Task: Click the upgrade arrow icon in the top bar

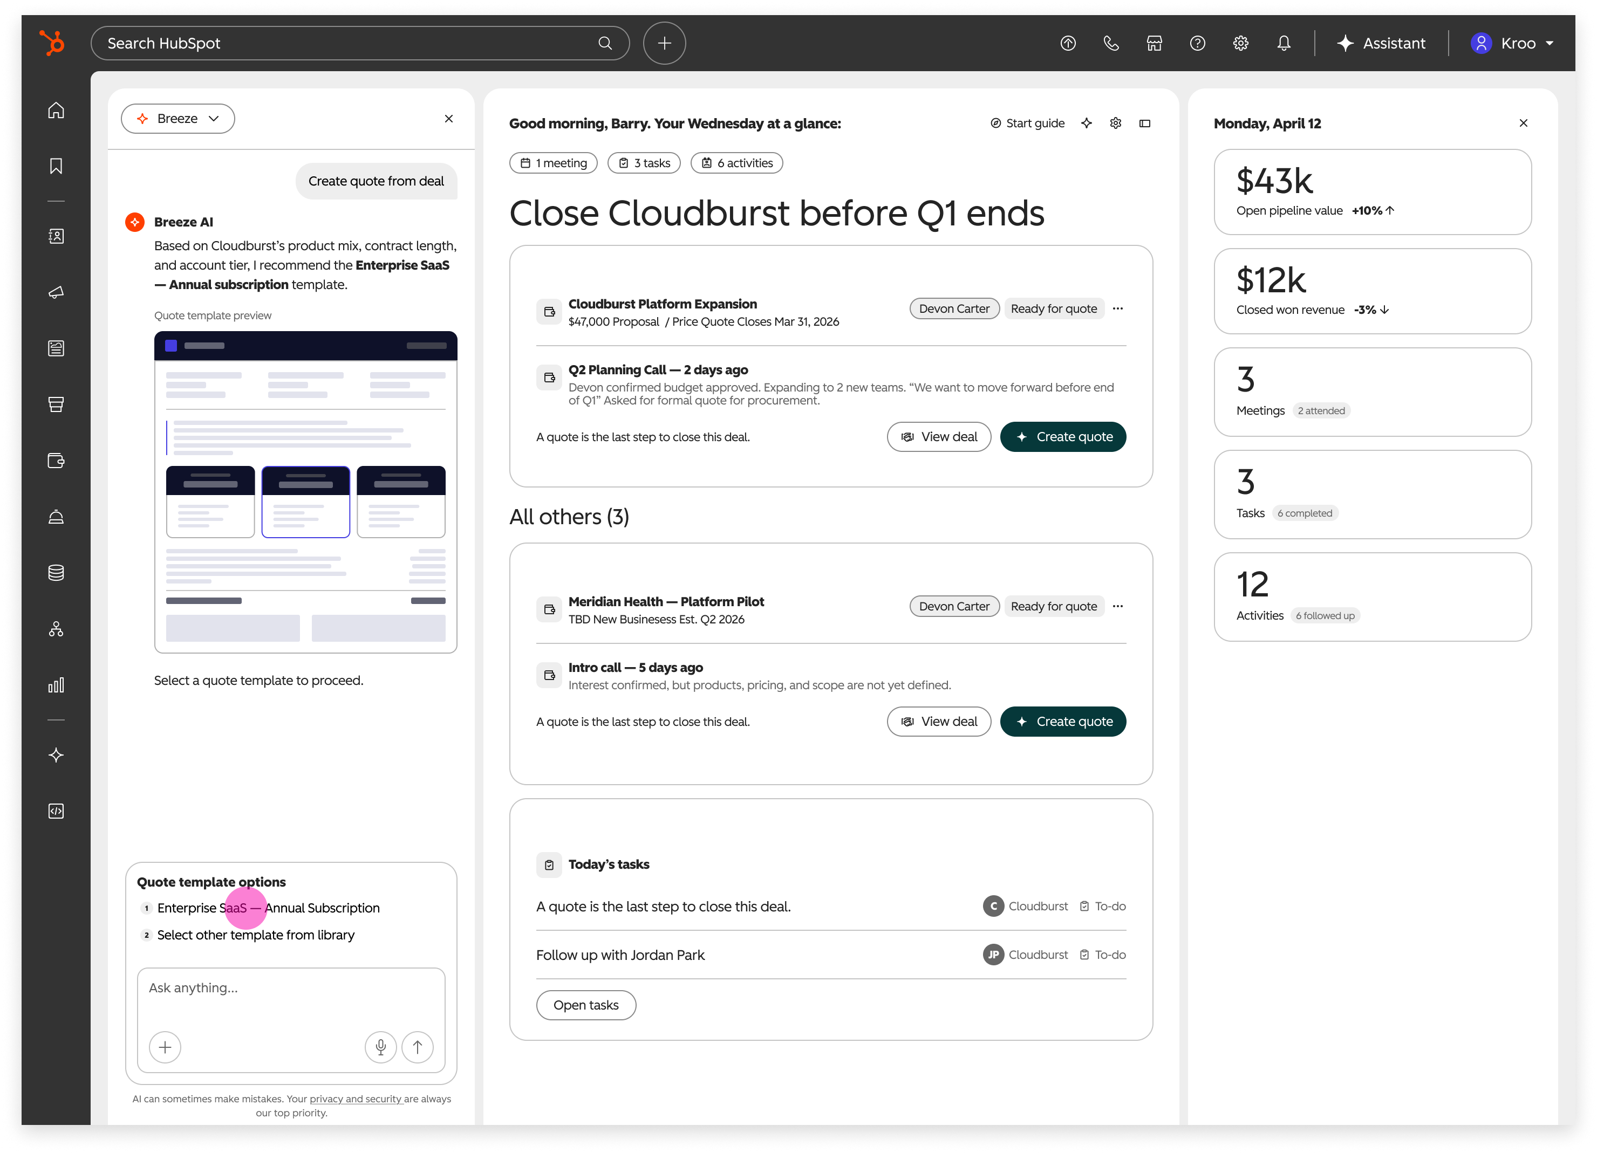Action: click(1068, 44)
